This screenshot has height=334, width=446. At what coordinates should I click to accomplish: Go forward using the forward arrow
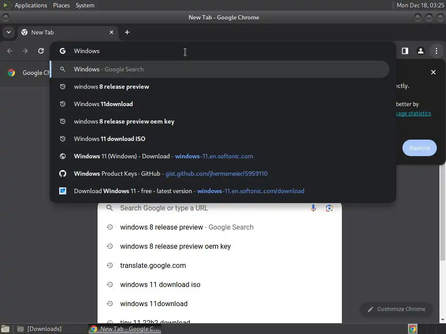[25, 51]
